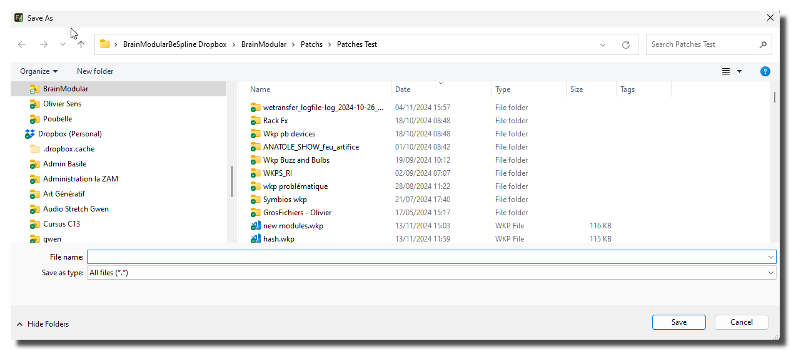Click the search magnifier icon
The height and width of the screenshot is (351, 791).
pyautogui.click(x=763, y=44)
